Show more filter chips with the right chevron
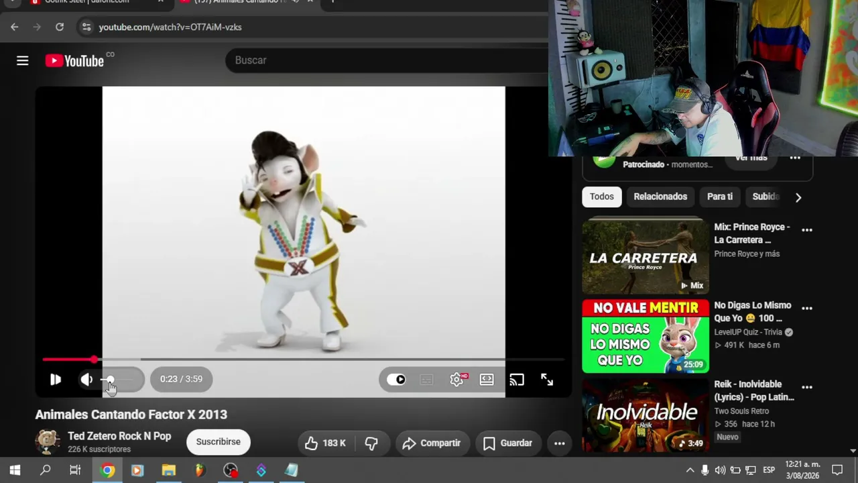Screen dimensions: 858x483 798,197
